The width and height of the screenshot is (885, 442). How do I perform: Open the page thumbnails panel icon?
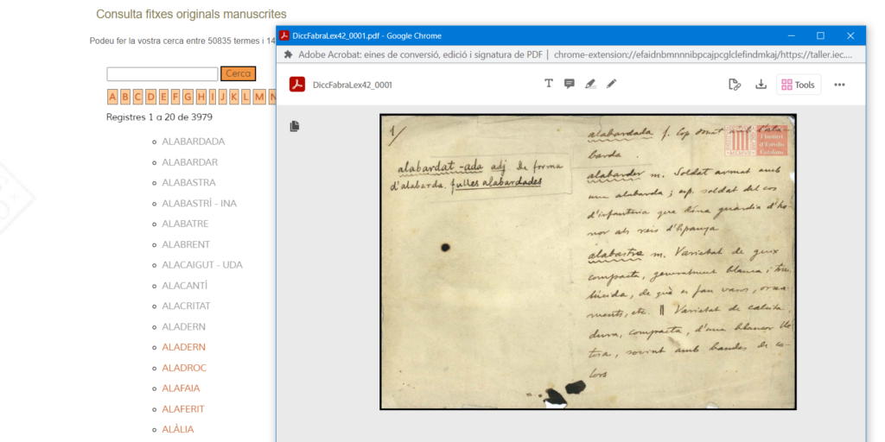(x=295, y=126)
